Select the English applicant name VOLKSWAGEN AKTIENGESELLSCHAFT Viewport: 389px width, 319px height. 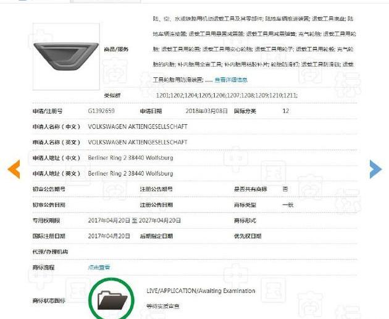(138, 142)
